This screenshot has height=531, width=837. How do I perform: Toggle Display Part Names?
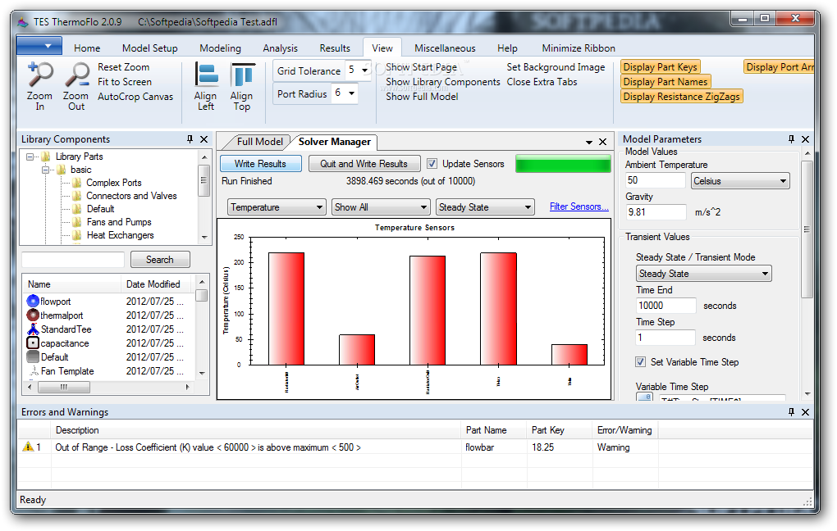665,82
